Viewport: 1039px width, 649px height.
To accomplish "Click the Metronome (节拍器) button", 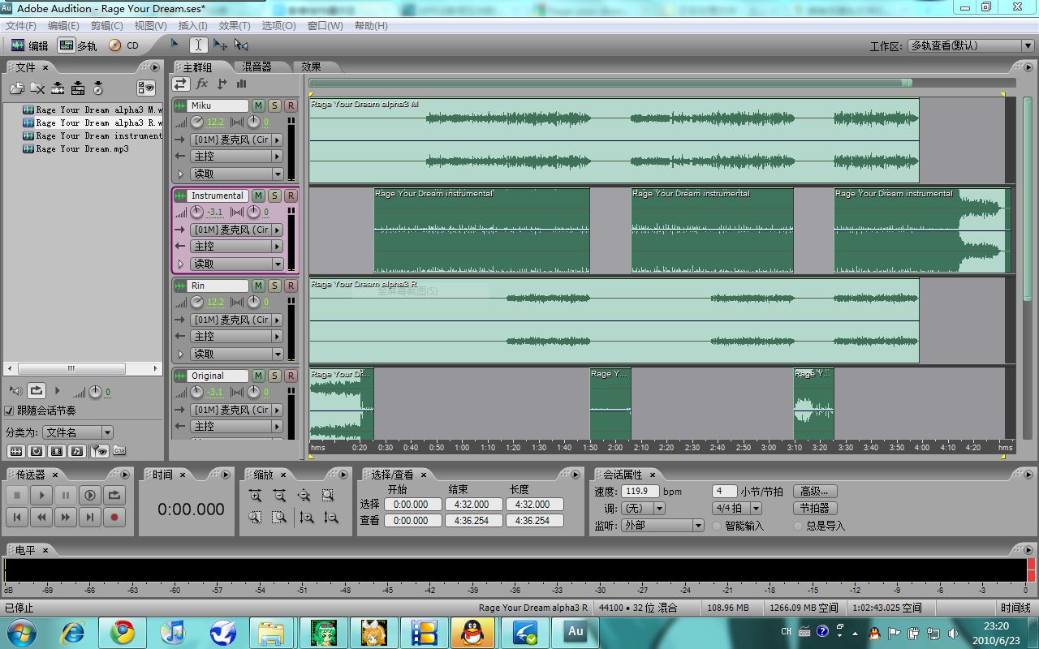I will (814, 508).
